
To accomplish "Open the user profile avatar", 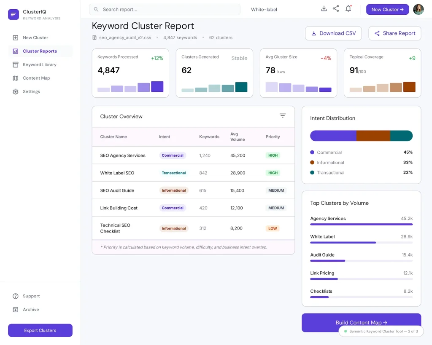I will tap(418, 9).
